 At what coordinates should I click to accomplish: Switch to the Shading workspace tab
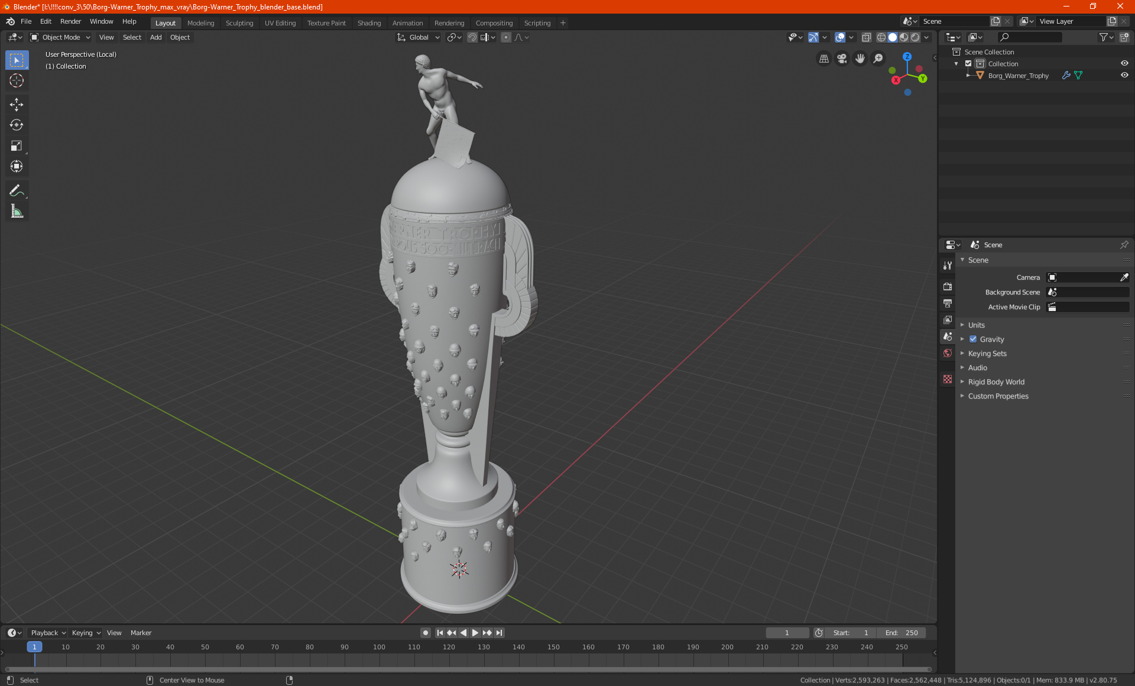point(369,23)
